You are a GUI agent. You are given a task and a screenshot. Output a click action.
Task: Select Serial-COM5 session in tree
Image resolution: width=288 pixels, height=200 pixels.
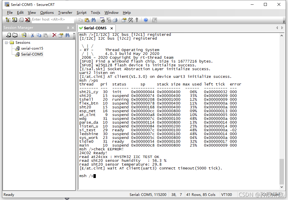32,54
